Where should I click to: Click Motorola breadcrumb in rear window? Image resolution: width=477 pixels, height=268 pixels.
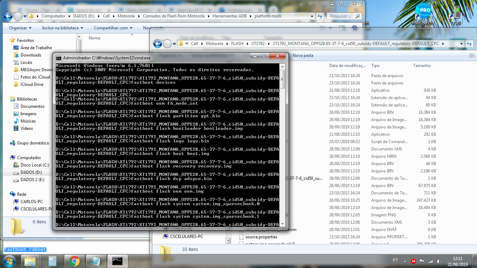pyautogui.click(x=126, y=16)
